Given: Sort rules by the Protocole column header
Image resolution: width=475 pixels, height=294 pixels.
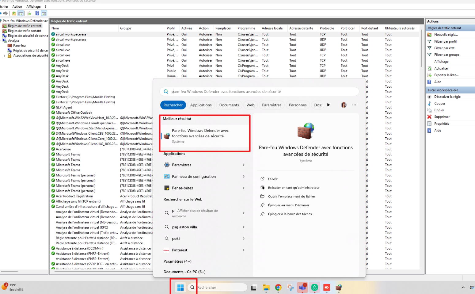Looking at the screenshot, I should point(328,28).
